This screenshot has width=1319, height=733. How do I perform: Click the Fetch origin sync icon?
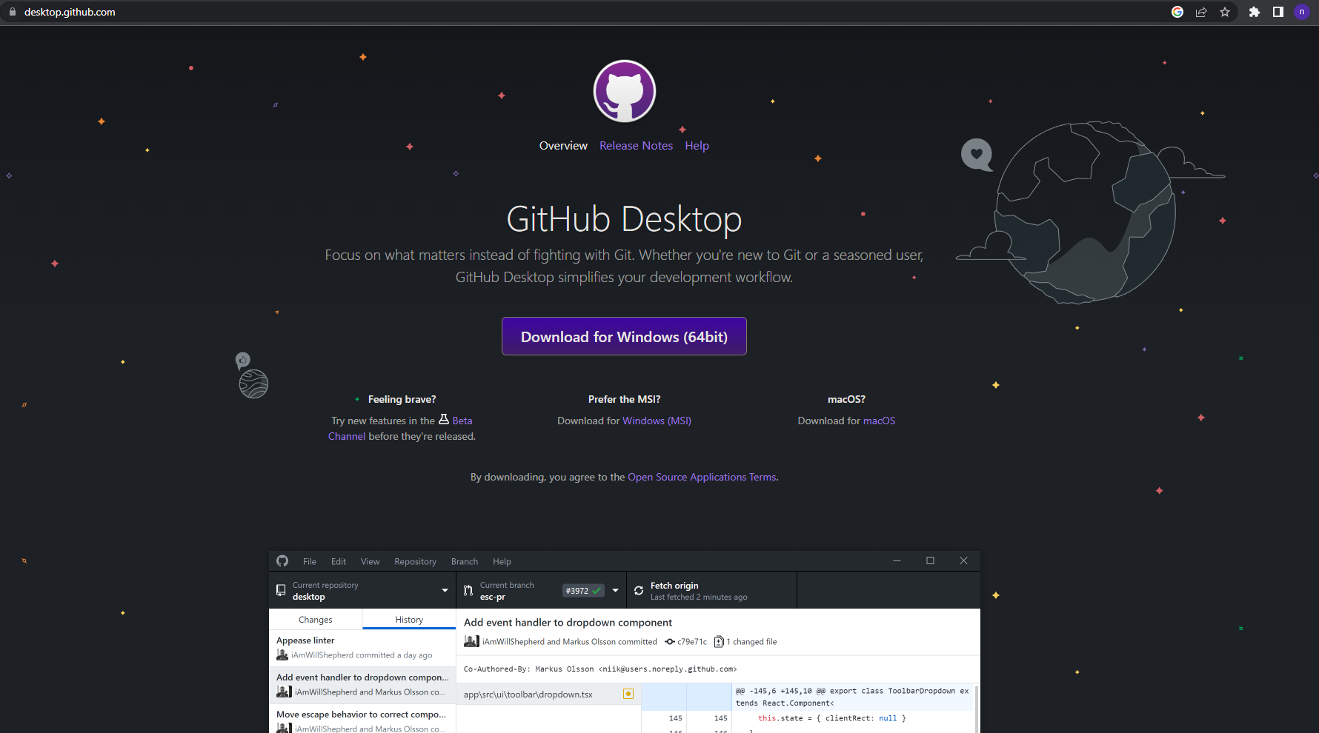click(639, 591)
